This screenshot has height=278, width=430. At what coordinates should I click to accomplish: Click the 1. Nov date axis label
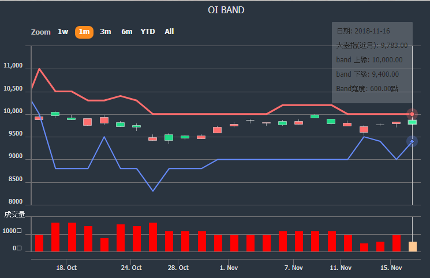pos(229,268)
